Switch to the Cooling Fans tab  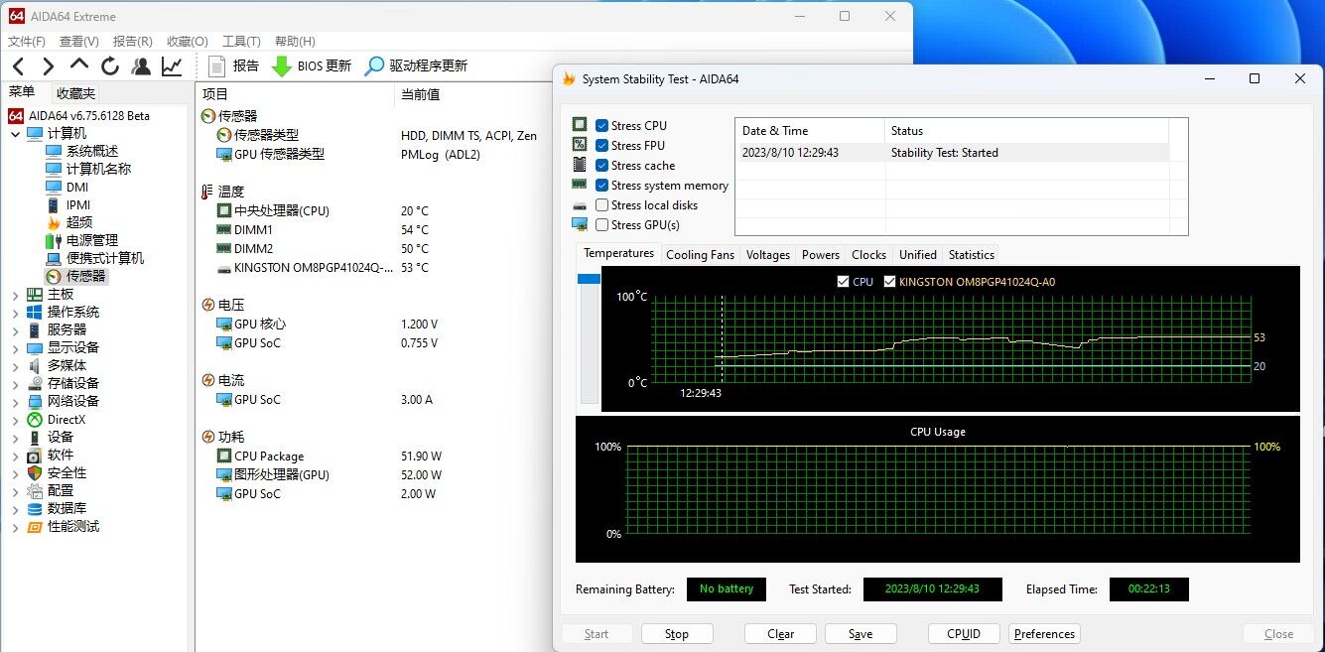(701, 254)
